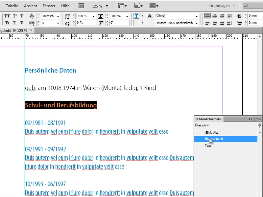This screenshot has width=263, height=197.
Task: Switch to the Absatzformate panel tab
Action: pos(208,119)
